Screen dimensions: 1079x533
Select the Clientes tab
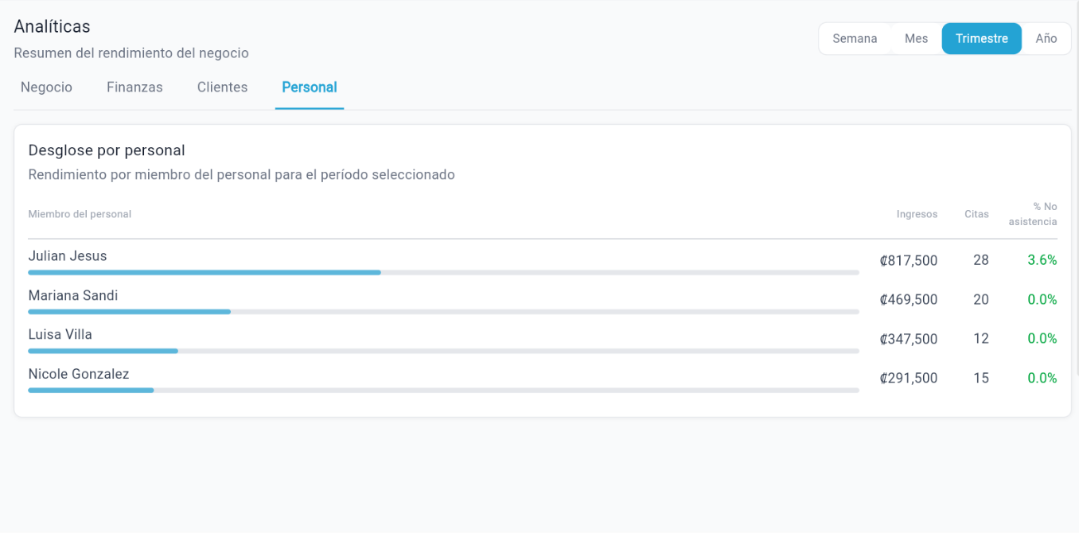(x=222, y=88)
